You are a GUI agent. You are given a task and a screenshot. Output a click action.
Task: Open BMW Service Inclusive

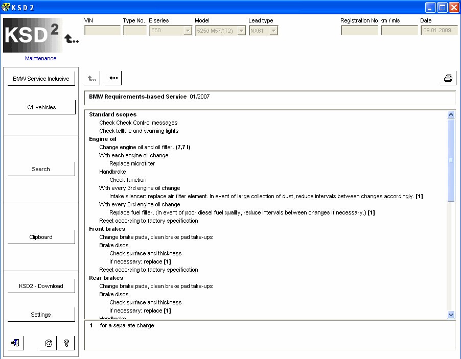pos(41,79)
